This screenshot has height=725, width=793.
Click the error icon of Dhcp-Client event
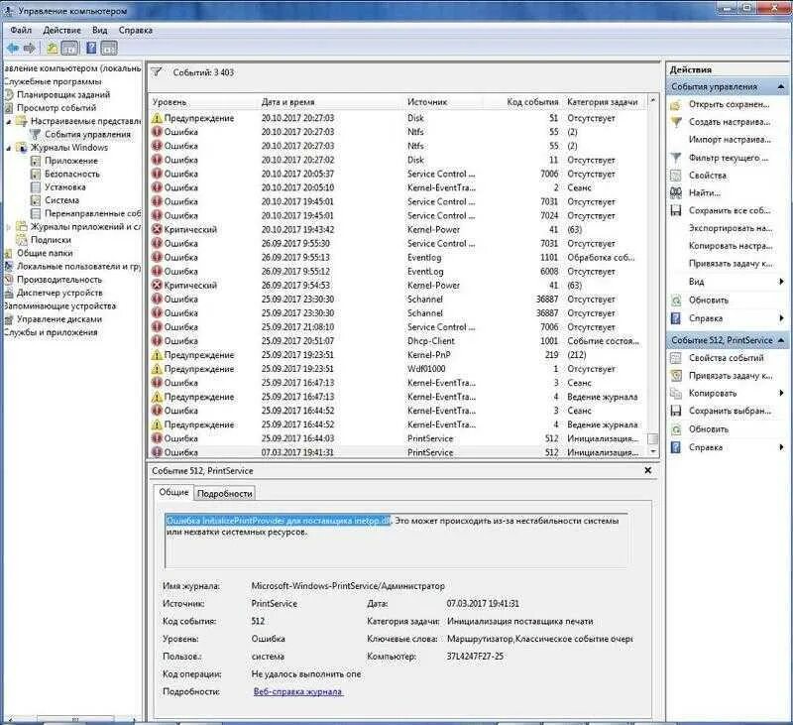[157, 341]
